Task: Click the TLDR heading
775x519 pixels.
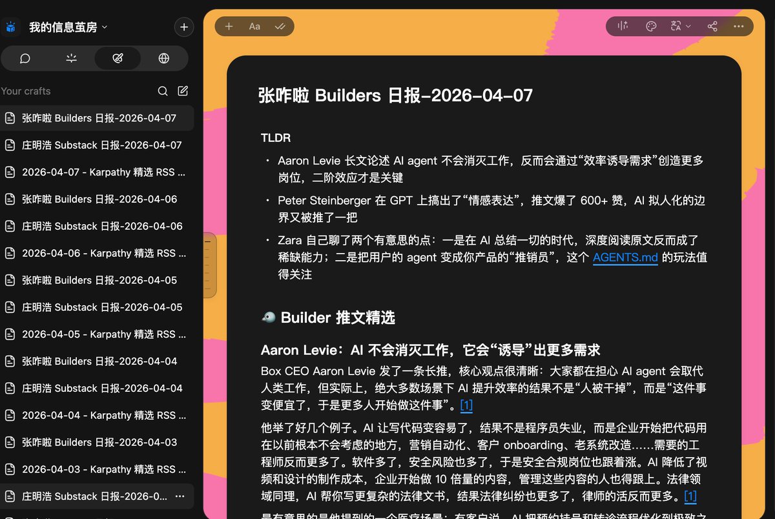Action: click(x=276, y=138)
